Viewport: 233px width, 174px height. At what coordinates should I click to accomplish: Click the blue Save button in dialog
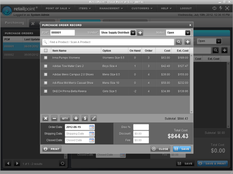(x=182, y=149)
